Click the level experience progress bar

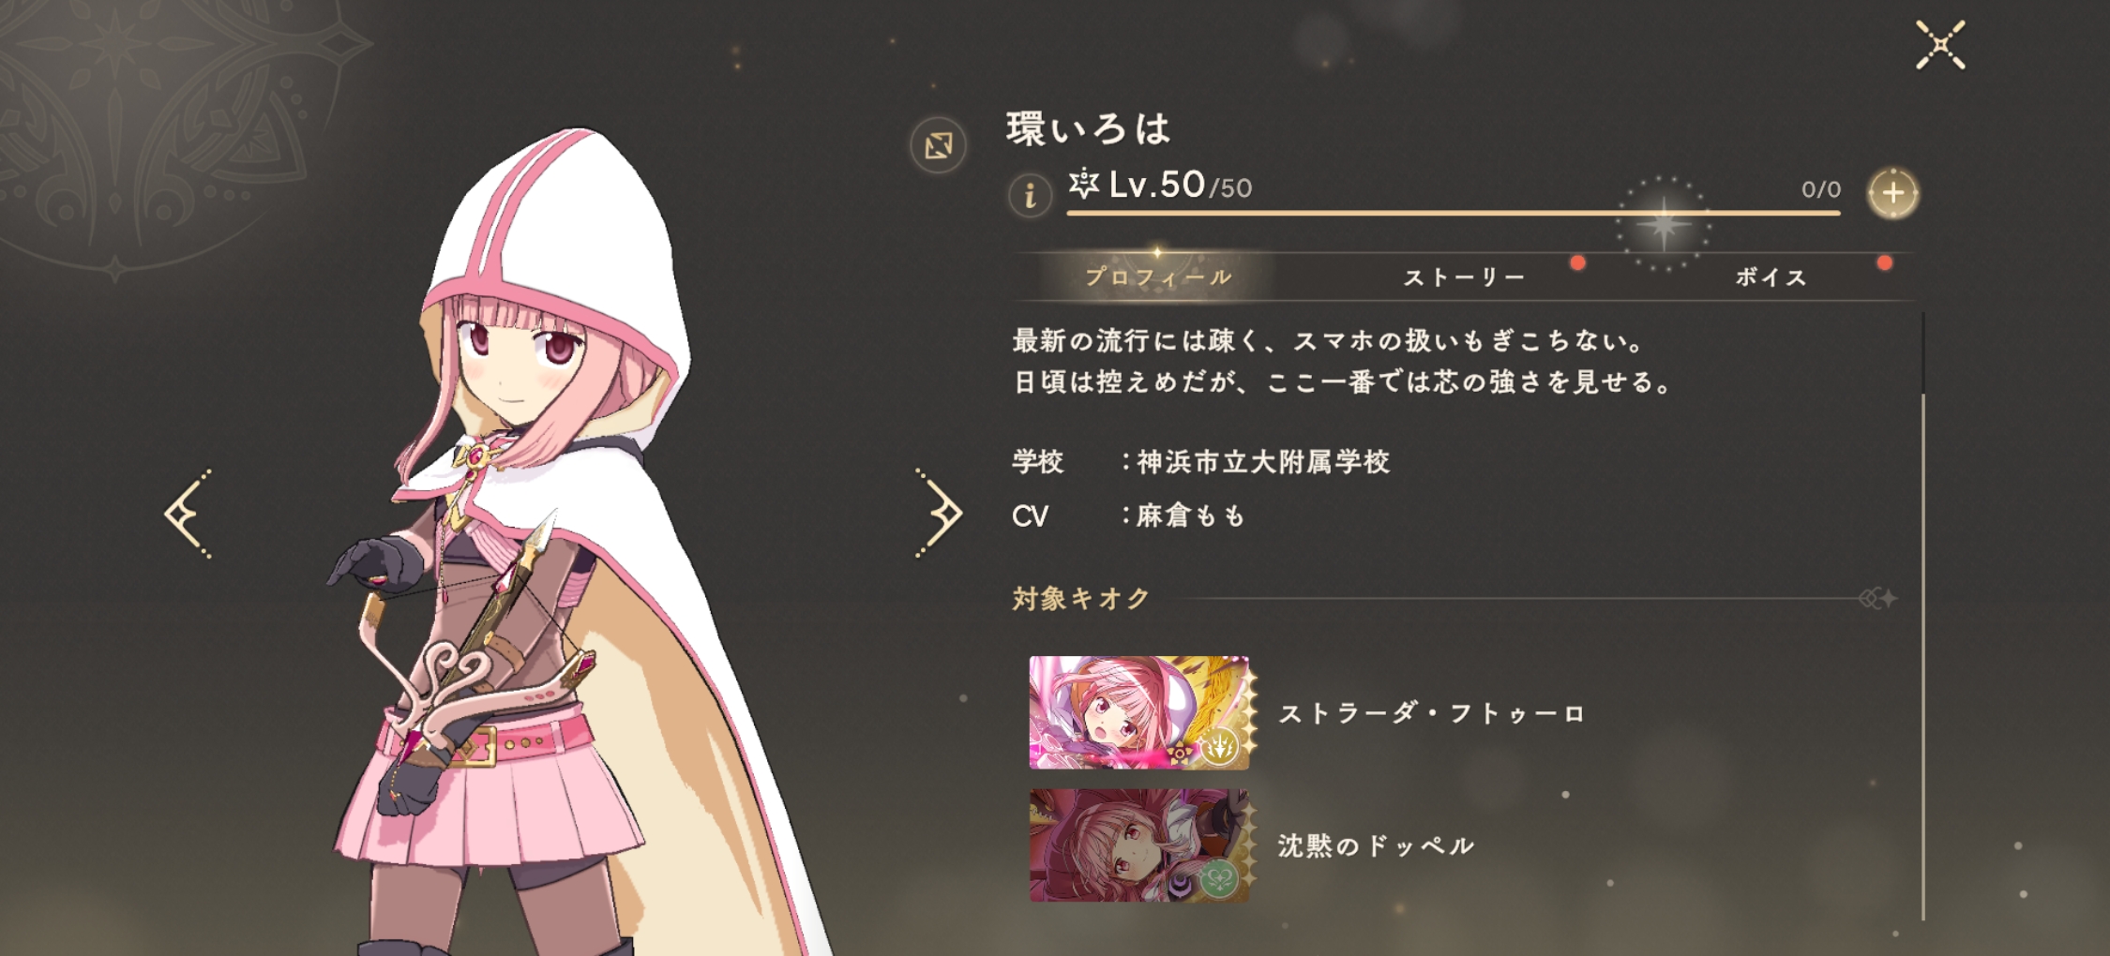[x=1454, y=214]
